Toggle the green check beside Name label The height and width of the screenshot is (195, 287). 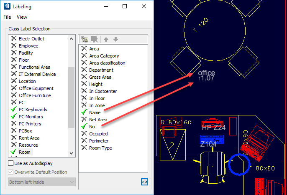84,112
